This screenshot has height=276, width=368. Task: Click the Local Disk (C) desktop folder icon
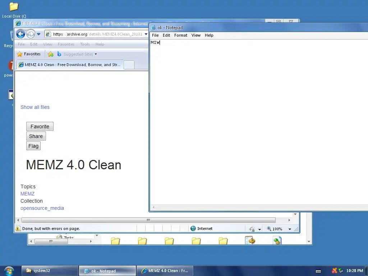14,6
